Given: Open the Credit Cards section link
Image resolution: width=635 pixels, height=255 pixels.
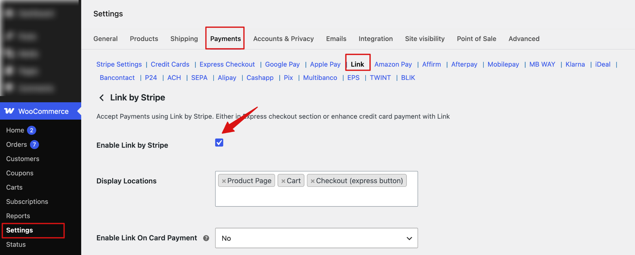Looking at the screenshot, I should (x=170, y=64).
